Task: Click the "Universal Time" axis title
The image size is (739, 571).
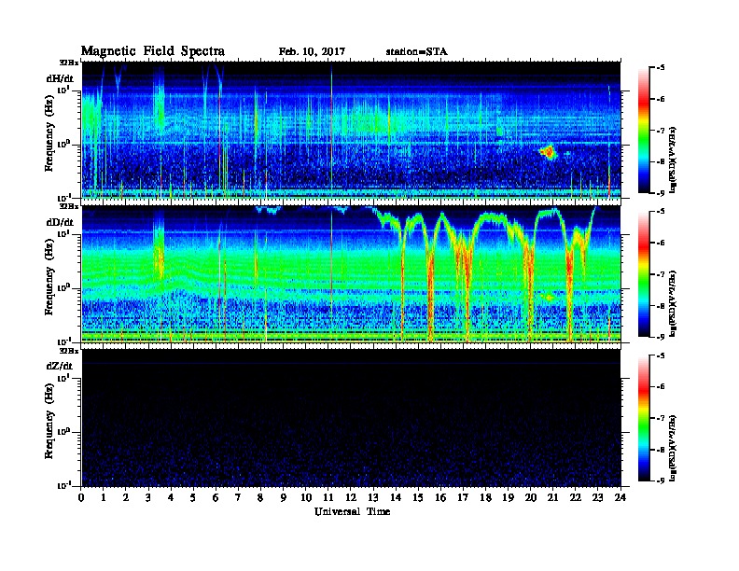Action: (x=353, y=511)
